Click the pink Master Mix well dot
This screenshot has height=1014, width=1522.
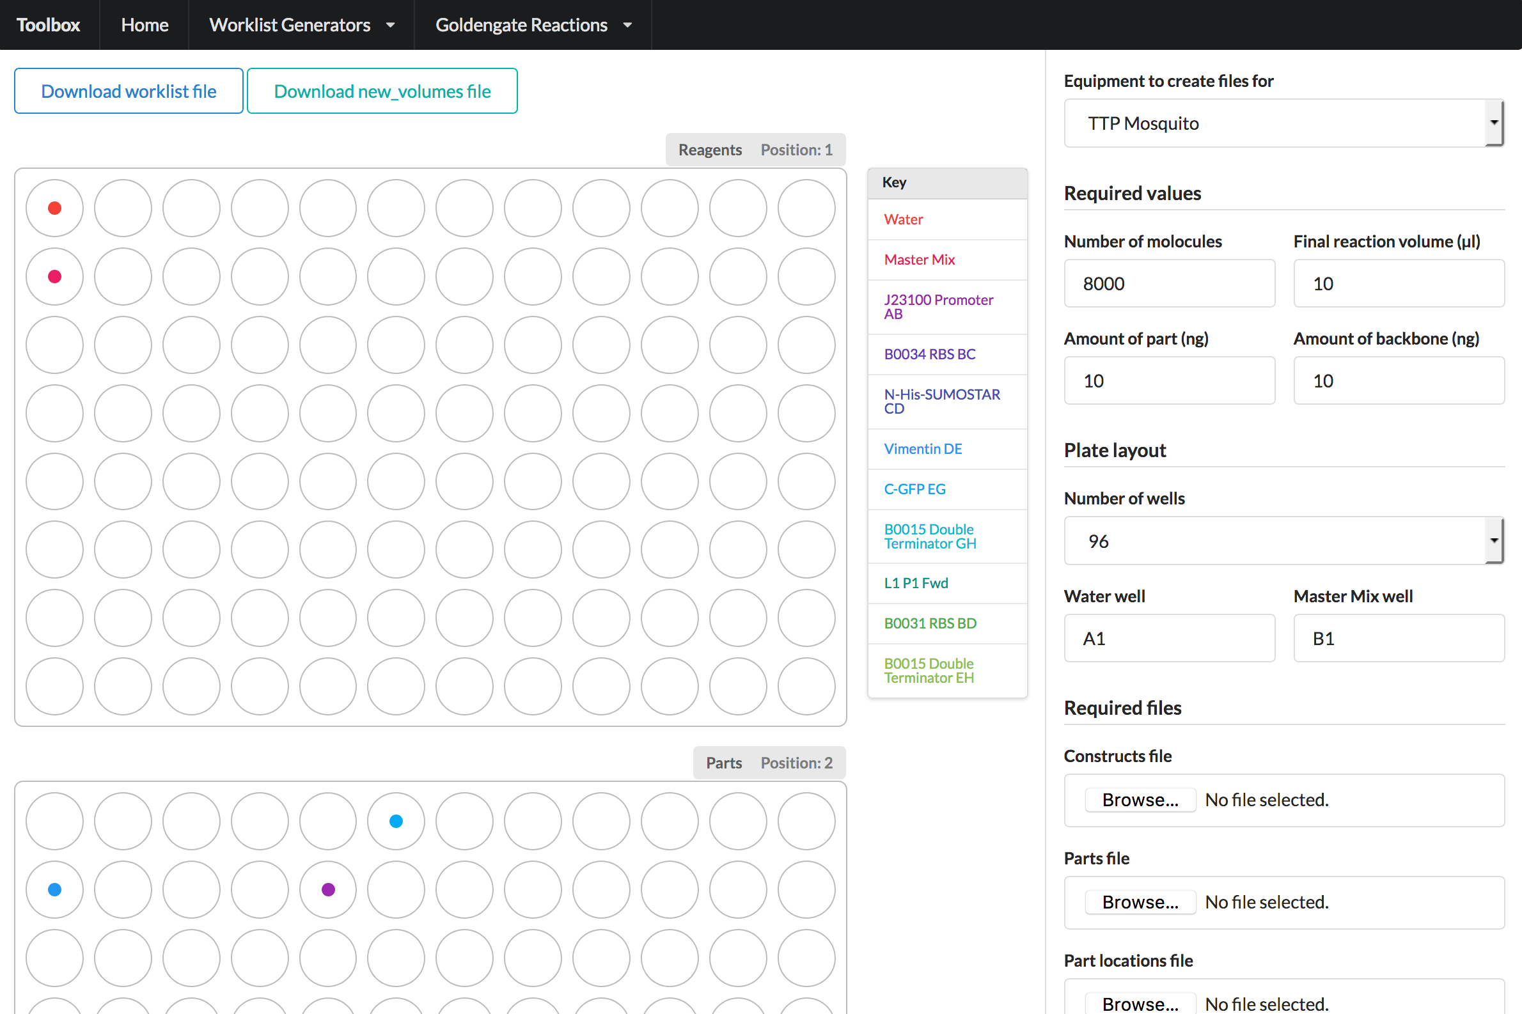55,277
